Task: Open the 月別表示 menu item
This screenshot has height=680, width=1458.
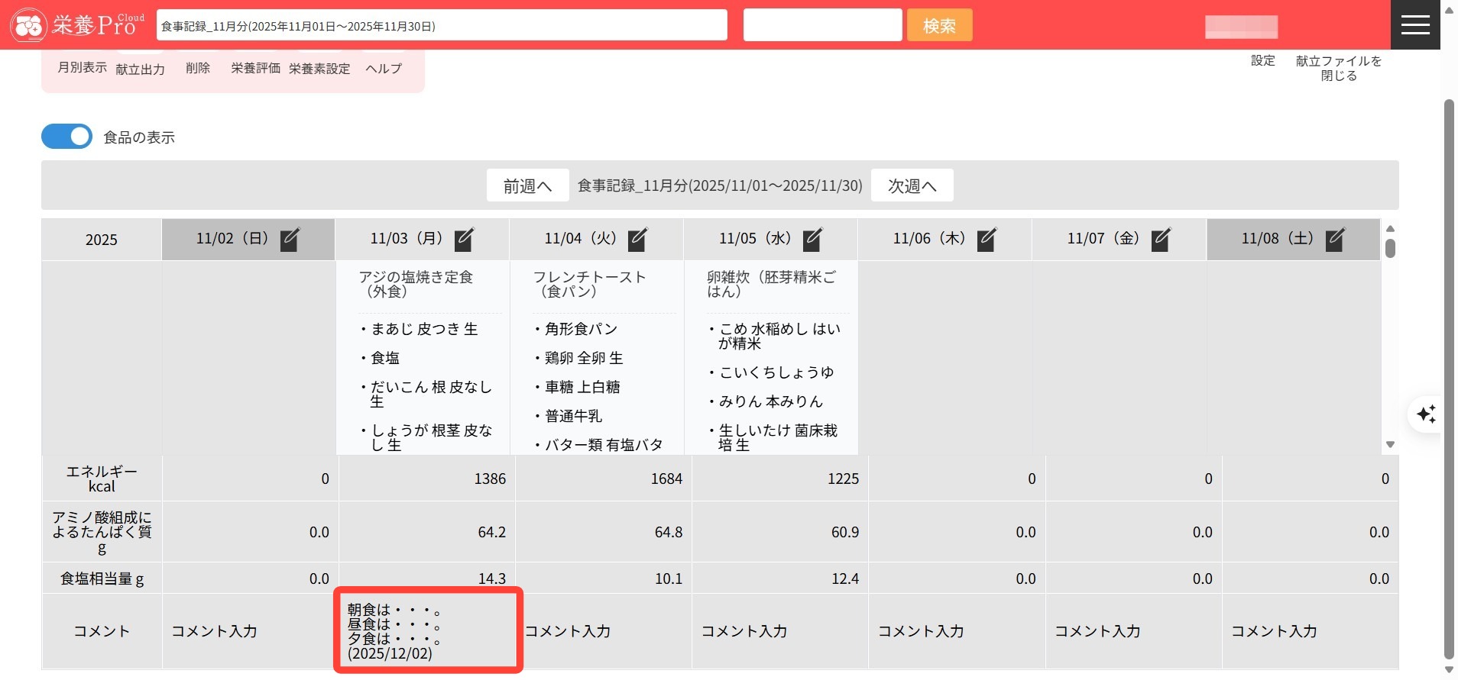Action: pos(82,68)
